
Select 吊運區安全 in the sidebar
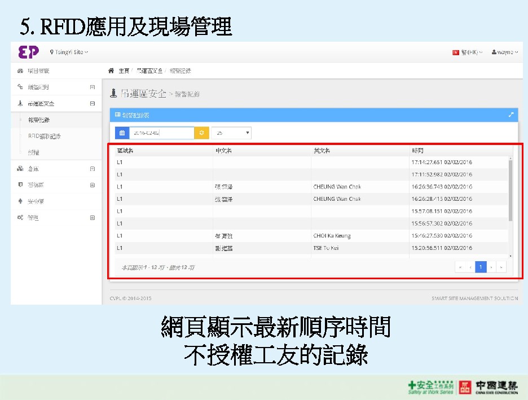(x=41, y=104)
